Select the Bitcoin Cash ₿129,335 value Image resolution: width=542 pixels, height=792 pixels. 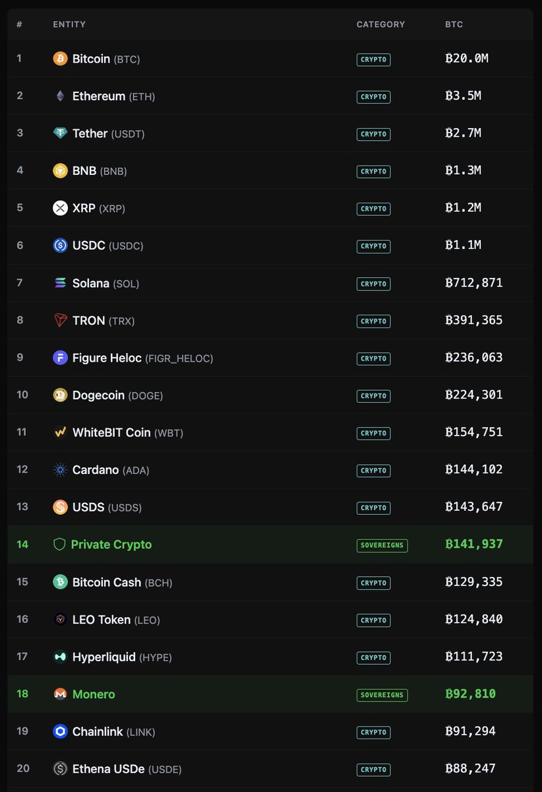click(x=474, y=582)
